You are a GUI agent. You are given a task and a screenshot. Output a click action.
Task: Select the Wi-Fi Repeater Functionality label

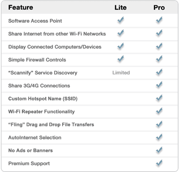tap(42, 112)
